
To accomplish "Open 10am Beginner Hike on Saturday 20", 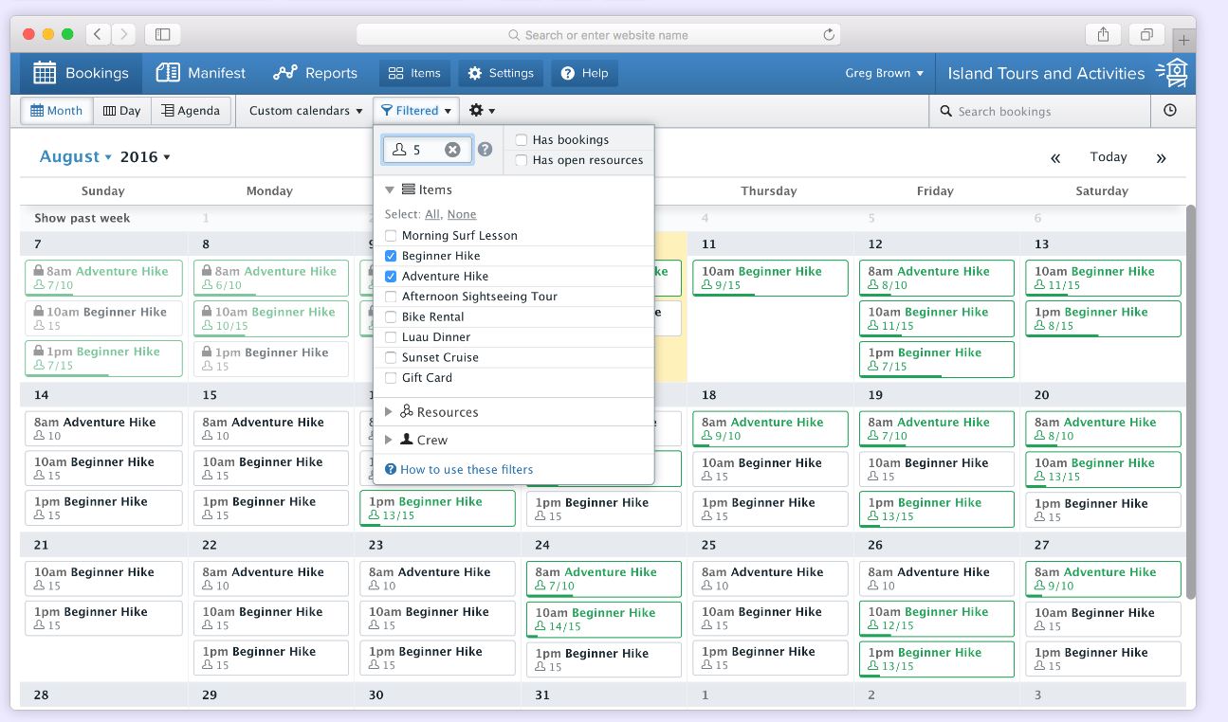I will point(1103,469).
